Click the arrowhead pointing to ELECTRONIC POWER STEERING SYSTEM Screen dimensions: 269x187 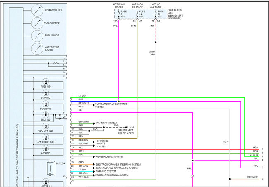[x=94, y=164]
